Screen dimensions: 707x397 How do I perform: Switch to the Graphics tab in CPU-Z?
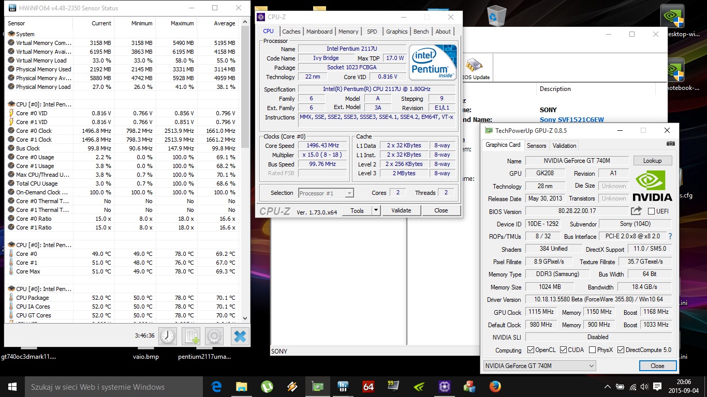397,32
